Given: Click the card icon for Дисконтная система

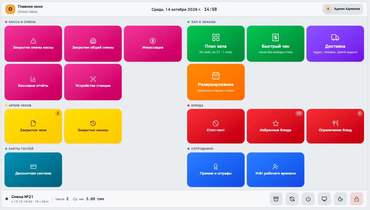Looking at the screenshot, I should [x=33, y=167].
